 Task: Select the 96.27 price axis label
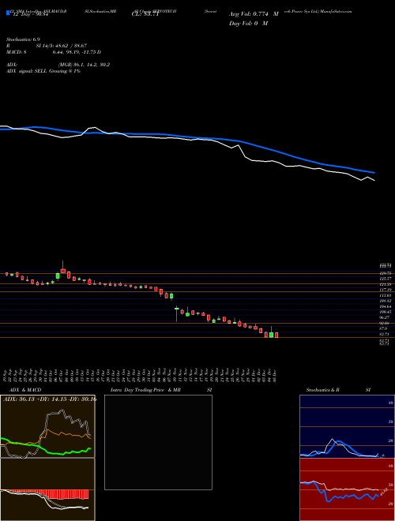pyautogui.click(x=386, y=317)
